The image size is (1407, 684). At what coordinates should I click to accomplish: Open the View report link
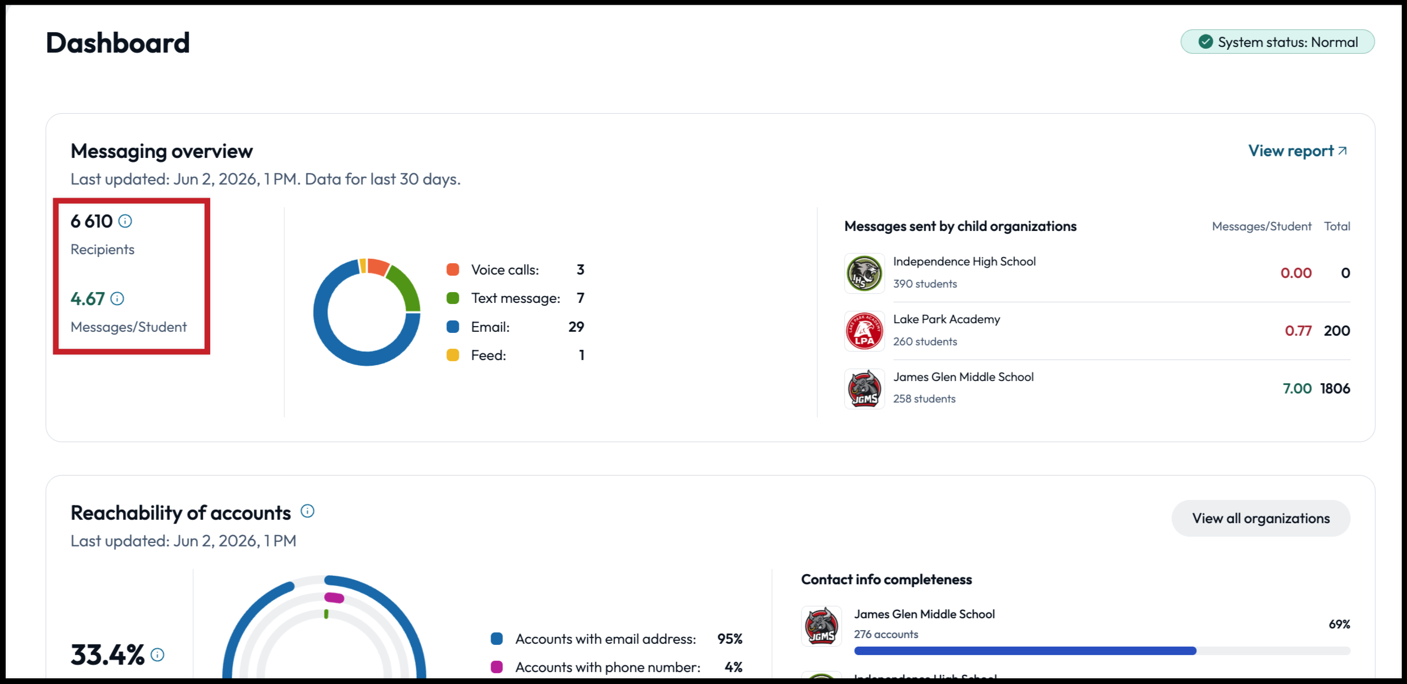click(1298, 151)
